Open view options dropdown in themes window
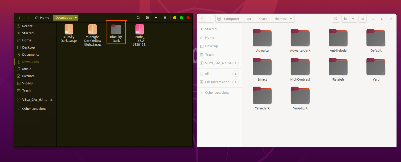 point(353,18)
